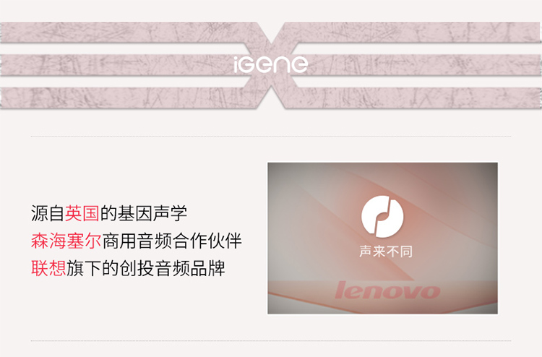
Task: Click the bottom-left pink textured stripe
Action: pyautogui.click(x=128, y=98)
